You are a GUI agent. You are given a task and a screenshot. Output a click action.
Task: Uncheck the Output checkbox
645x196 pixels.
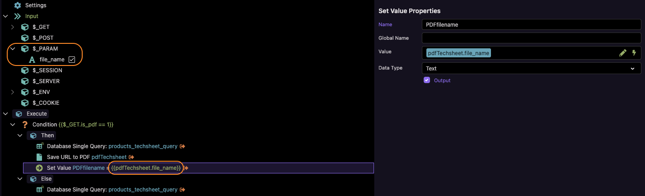pyautogui.click(x=427, y=80)
